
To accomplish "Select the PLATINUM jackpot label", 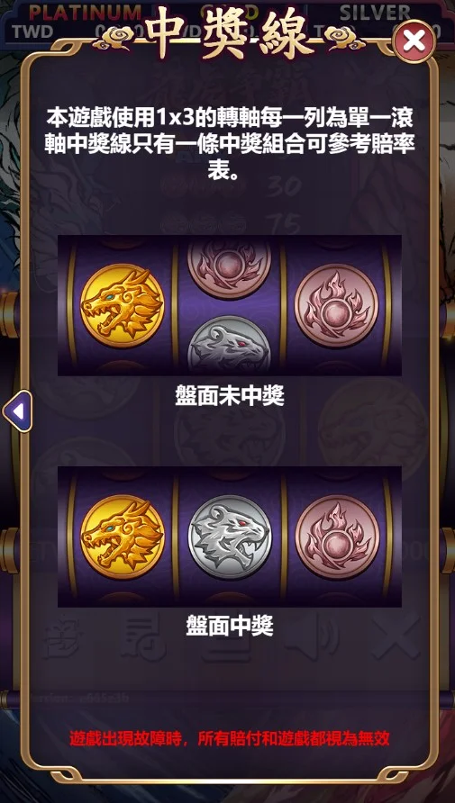I will pyautogui.click(x=85, y=13).
